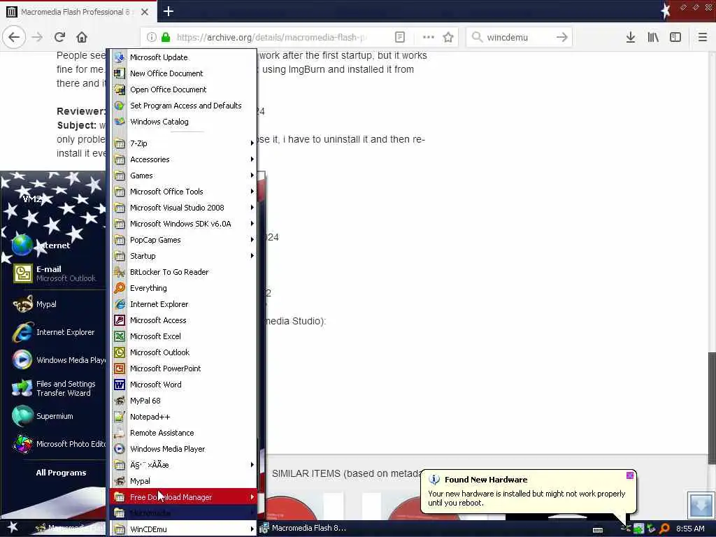Open the page actions three-dots menu
The image size is (716, 537).
pos(429,37)
